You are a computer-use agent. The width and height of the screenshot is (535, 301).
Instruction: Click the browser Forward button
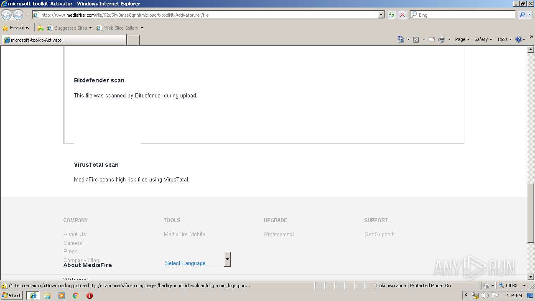(x=18, y=15)
